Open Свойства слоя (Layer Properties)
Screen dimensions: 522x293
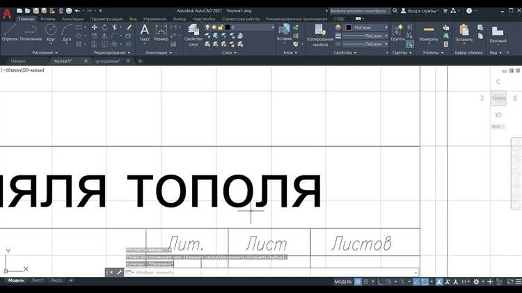(193, 35)
